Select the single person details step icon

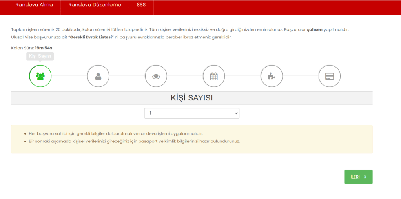pyautogui.click(x=98, y=76)
